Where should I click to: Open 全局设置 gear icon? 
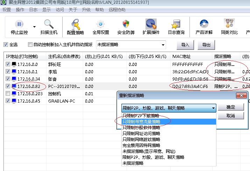point(101,24)
